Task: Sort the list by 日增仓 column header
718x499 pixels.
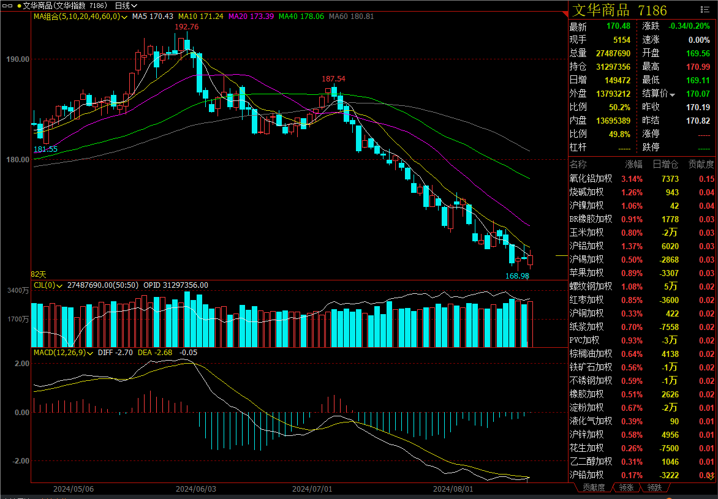Action: [x=665, y=165]
